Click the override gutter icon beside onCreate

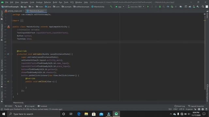pyautogui.click(x=8, y=54)
